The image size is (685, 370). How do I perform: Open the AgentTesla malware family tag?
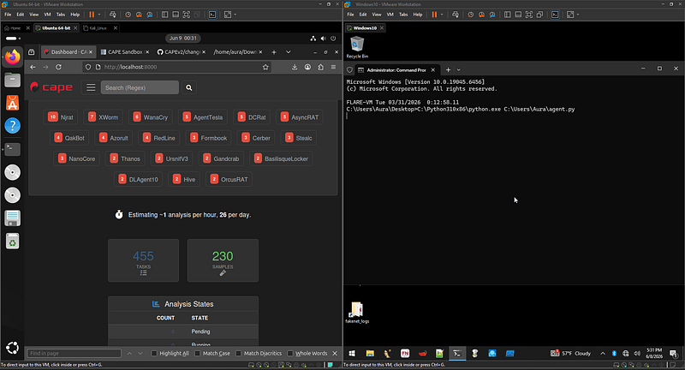(x=203, y=117)
